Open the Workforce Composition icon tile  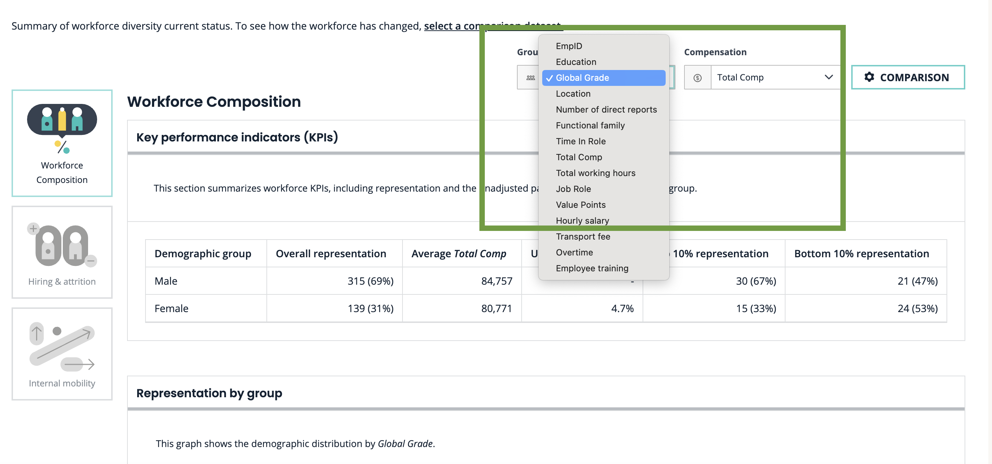point(62,143)
